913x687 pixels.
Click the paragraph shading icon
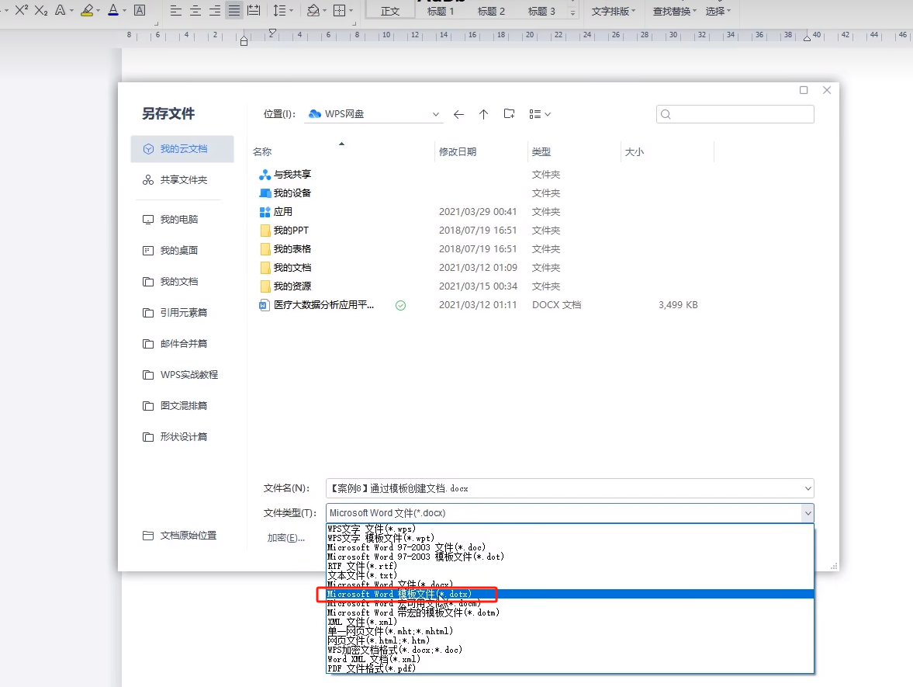tap(313, 11)
